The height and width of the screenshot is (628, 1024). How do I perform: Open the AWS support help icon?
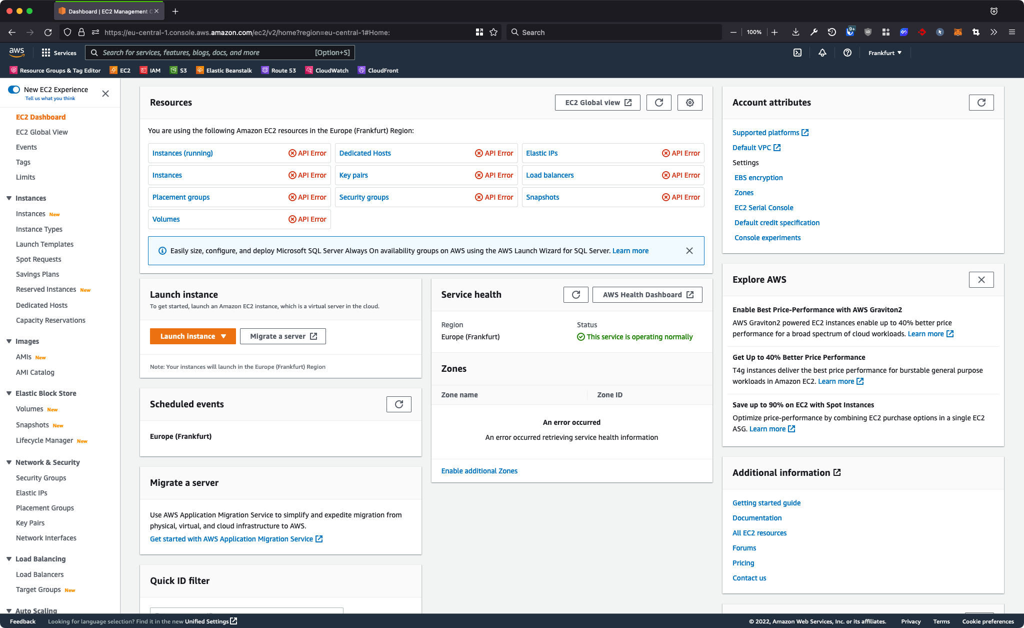[x=847, y=53]
